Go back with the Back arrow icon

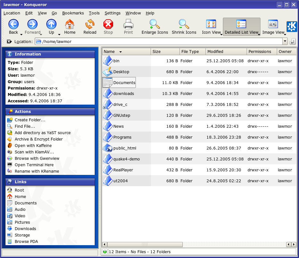13,24
